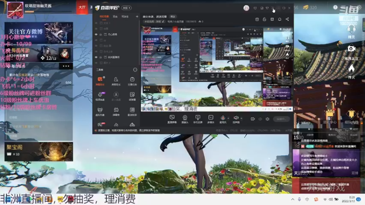Open the taskbar clock and date
The height and width of the screenshot is (205, 365).
[x=348, y=199]
